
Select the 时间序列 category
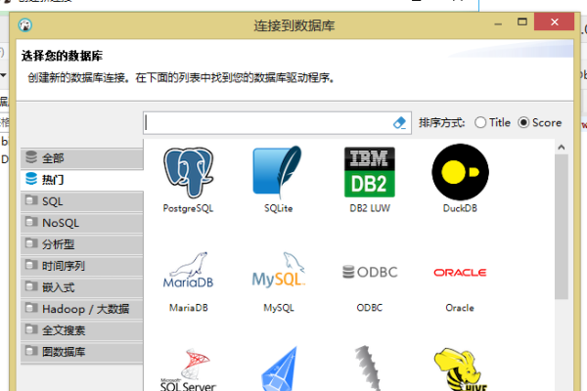tap(82, 266)
